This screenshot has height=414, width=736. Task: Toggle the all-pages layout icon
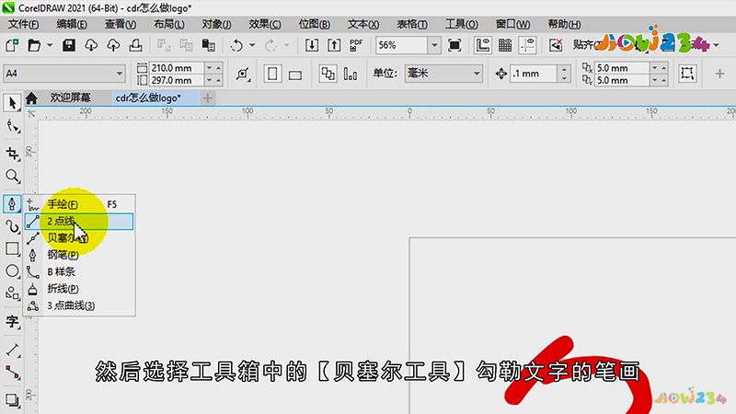[328, 74]
